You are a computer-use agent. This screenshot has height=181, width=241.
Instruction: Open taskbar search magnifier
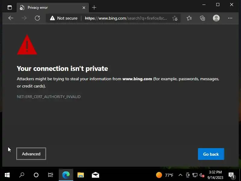[x=22, y=175]
